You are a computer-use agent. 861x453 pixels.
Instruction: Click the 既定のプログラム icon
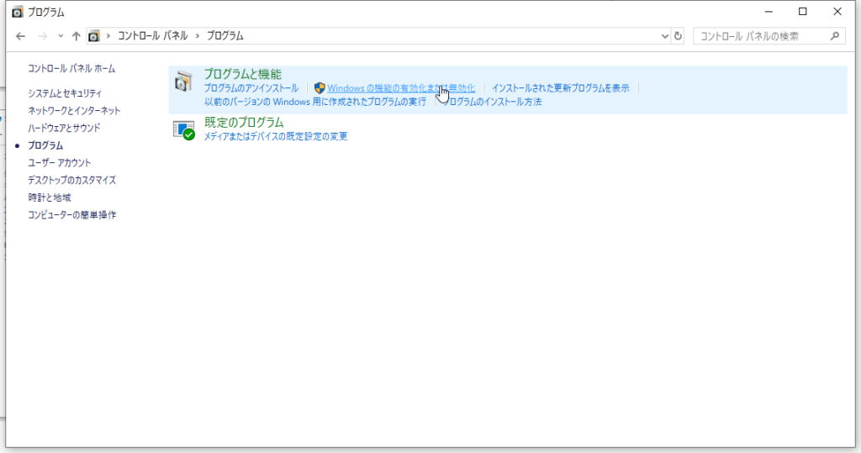184,130
